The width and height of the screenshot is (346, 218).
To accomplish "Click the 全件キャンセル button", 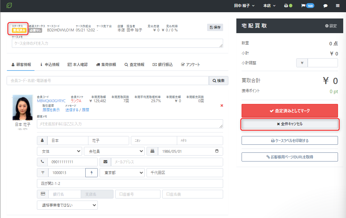I will pos(290,124).
